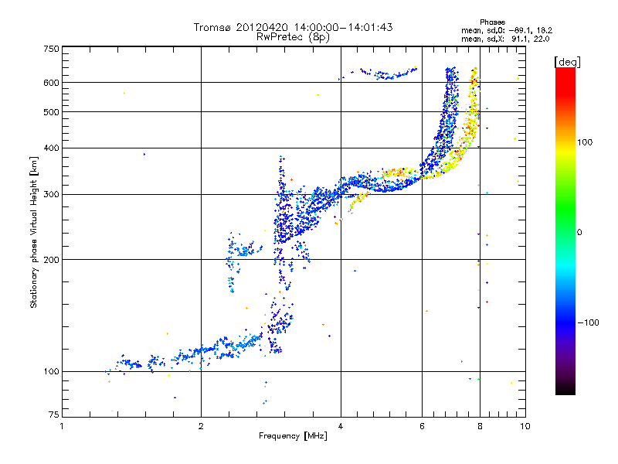
Task: Click the colorbar tick label '0'
Action: (x=579, y=233)
